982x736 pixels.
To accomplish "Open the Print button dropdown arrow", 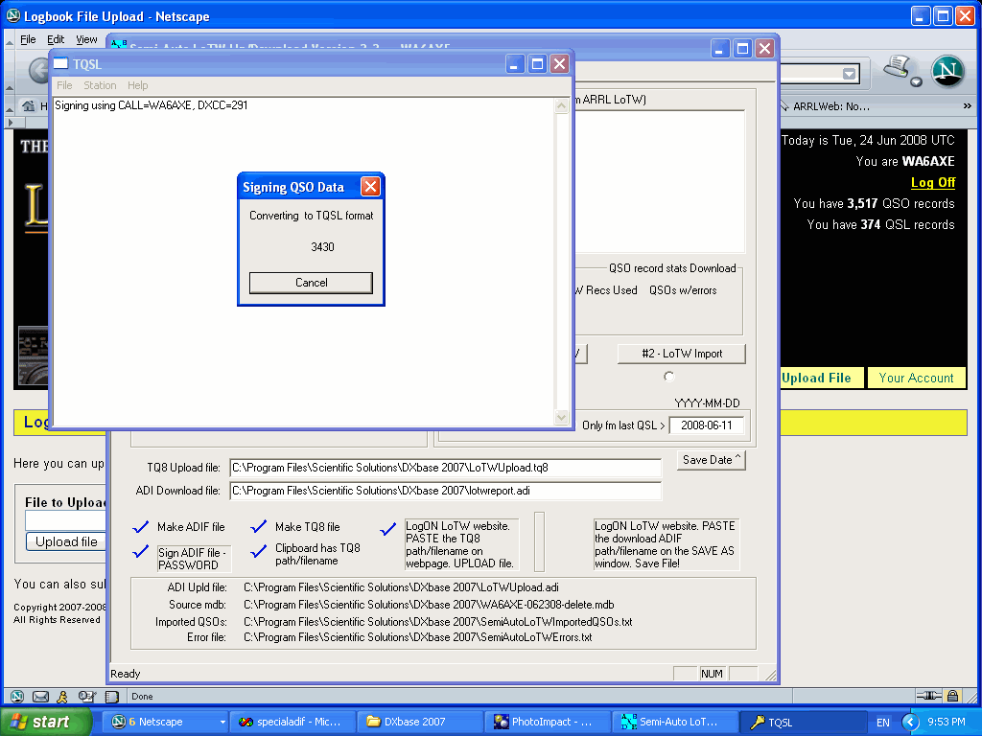I will [916, 82].
